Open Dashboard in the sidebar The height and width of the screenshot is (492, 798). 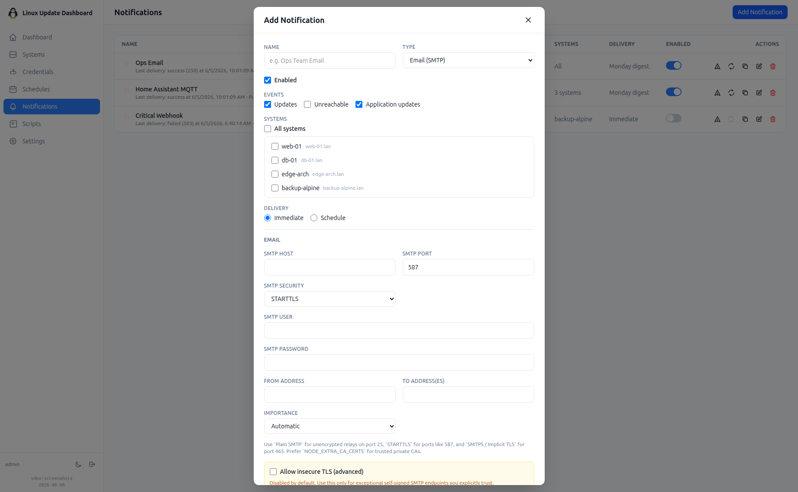tap(52, 37)
